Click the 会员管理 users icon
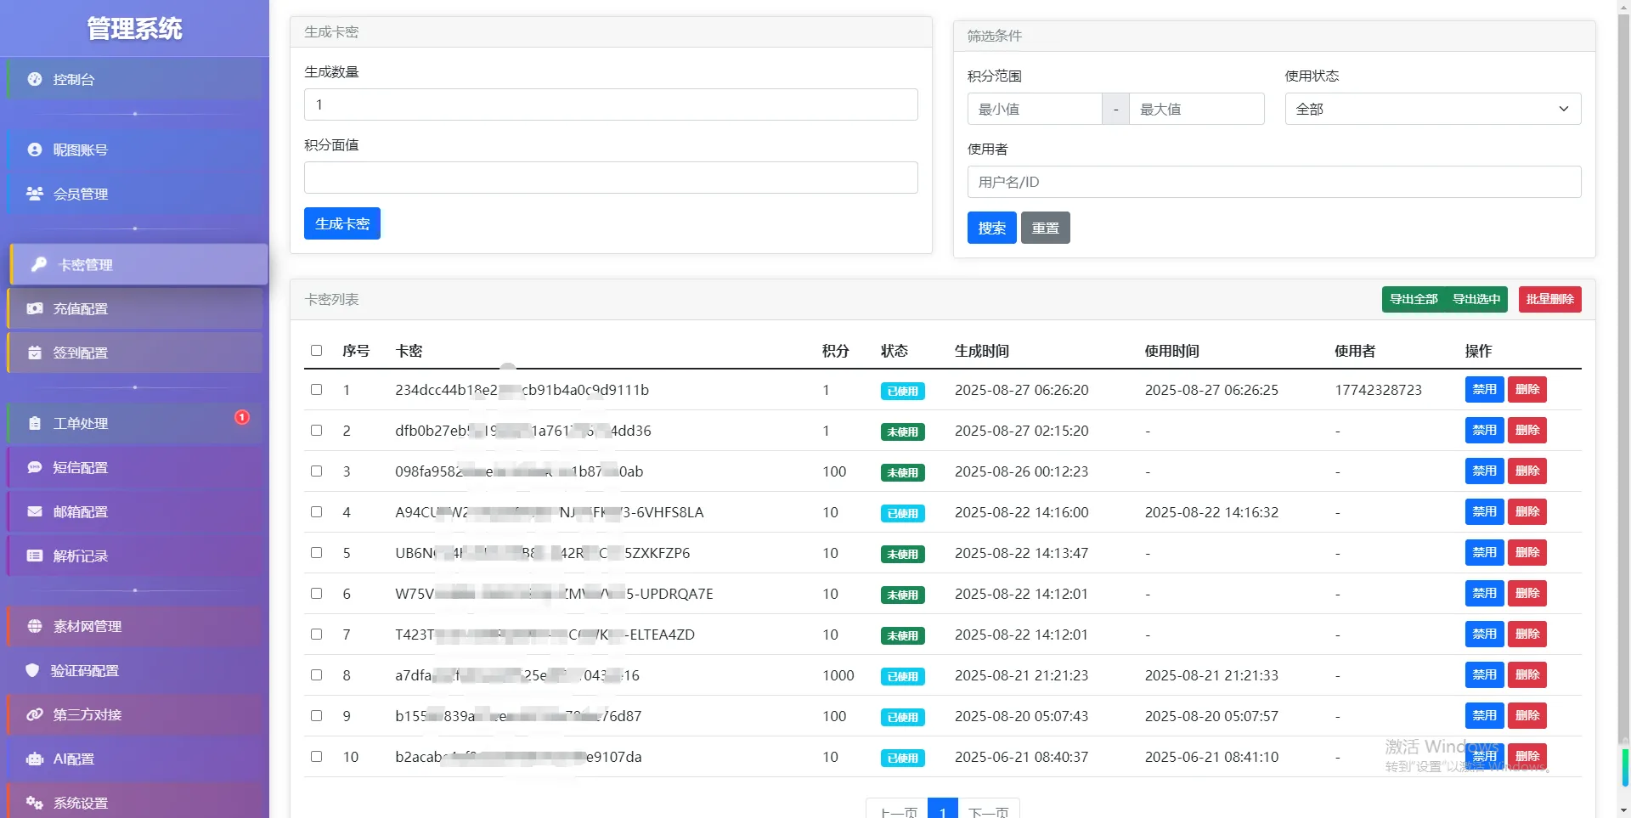 tap(35, 194)
